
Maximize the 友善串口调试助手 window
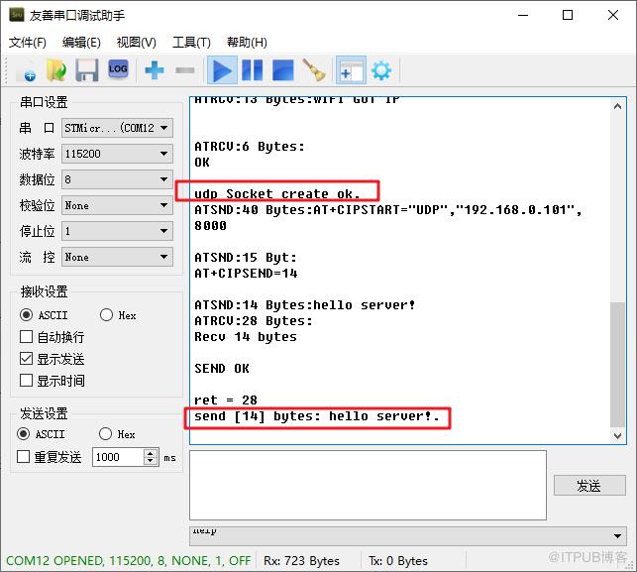(568, 16)
